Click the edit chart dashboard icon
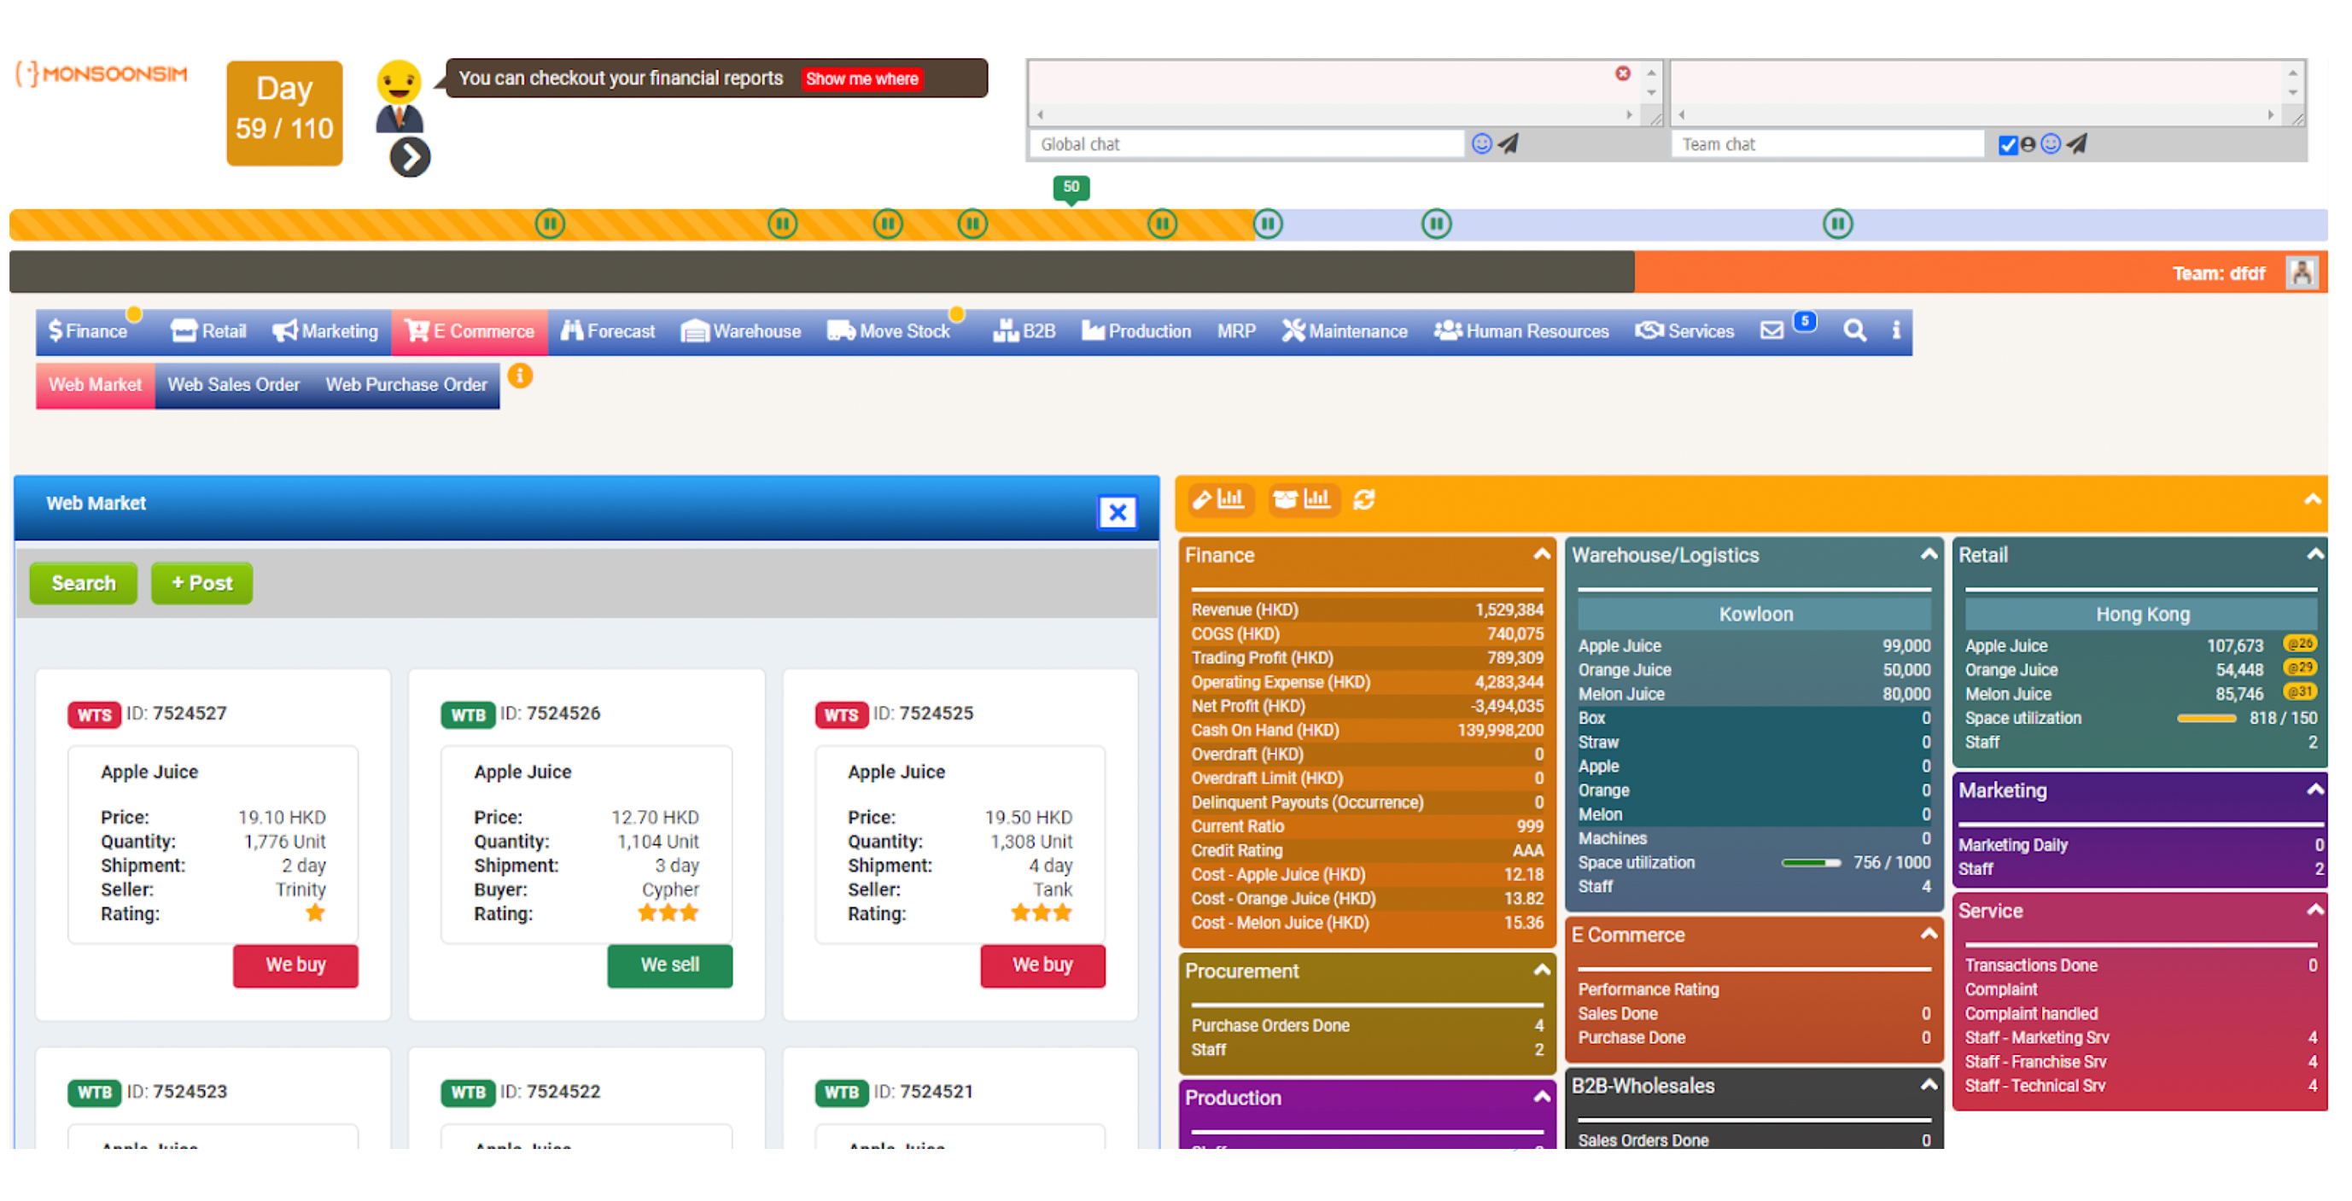Viewport: 2352px width, 1201px height. 1219,499
